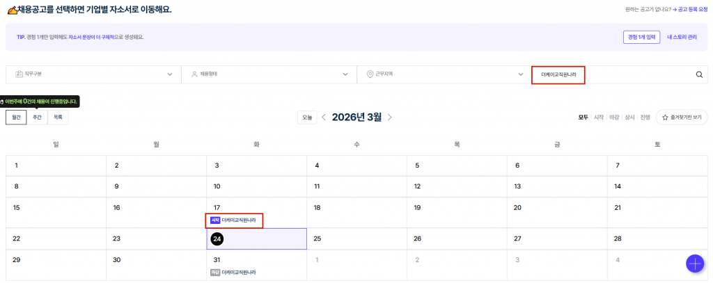The width and height of the screenshot is (713, 283).
Task: Switch to 주간 view tab
Action: (37, 118)
